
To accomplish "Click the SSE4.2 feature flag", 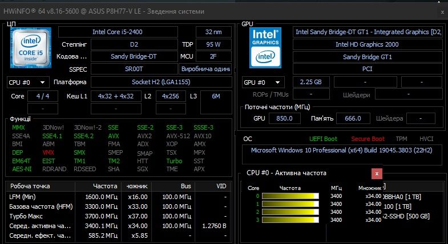I will click(x=83, y=136).
